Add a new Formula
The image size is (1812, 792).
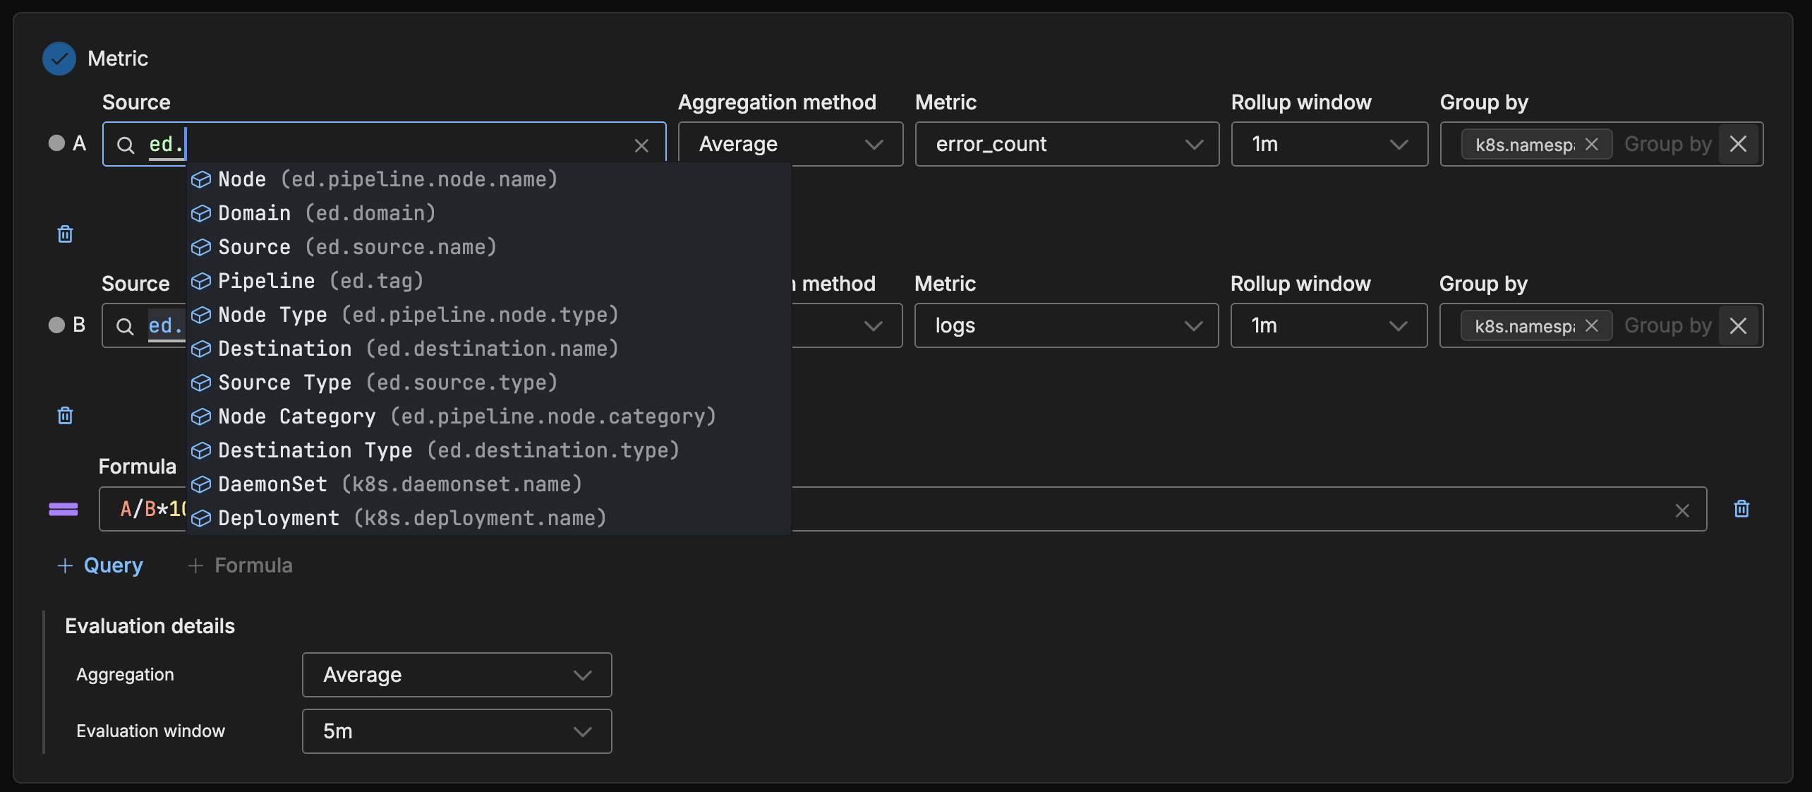pyautogui.click(x=240, y=565)
